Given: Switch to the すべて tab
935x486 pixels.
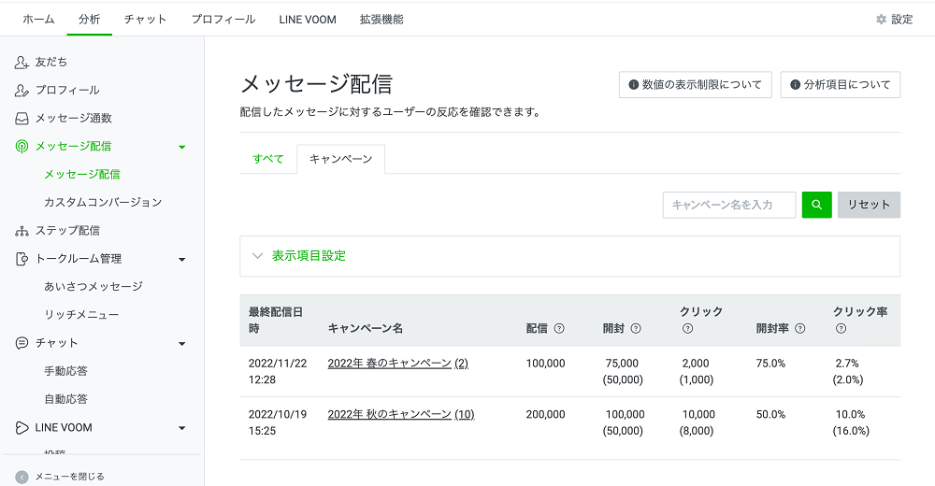Looking at the screenshot, I should 267,159.
